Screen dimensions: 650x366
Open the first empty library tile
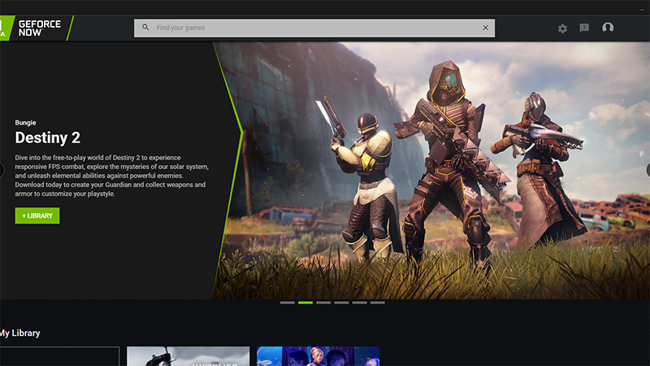59,356
